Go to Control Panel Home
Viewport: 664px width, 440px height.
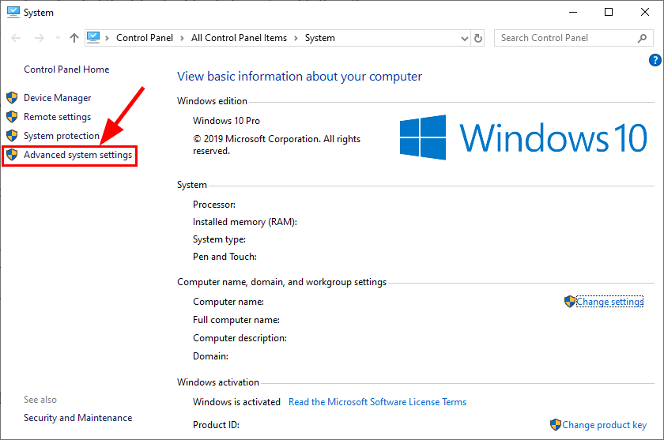66,70
